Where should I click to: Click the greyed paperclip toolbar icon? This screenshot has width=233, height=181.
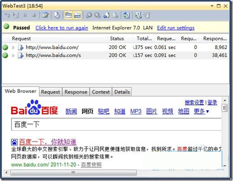pyautogui.click(x=147, y=15)
